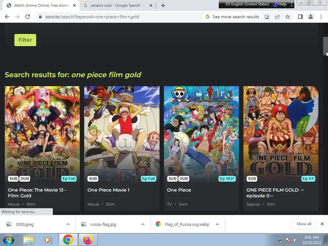Bookmark this page with star
Viewport: 328px width, 246px height.
tap(288, 17)
